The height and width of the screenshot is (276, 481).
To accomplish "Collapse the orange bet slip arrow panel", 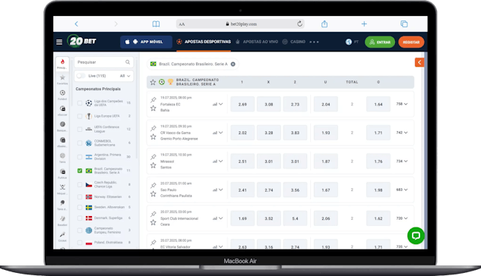I will 419,62.
